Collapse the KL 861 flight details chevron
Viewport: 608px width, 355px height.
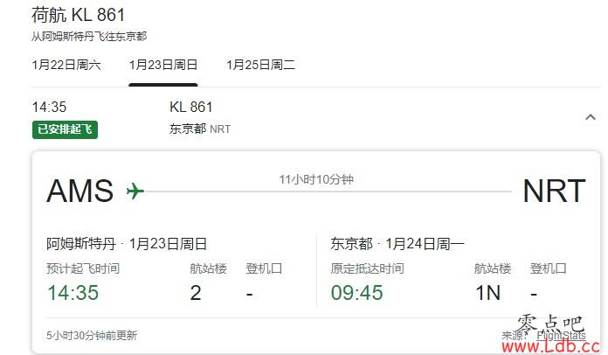pos(591,117)
